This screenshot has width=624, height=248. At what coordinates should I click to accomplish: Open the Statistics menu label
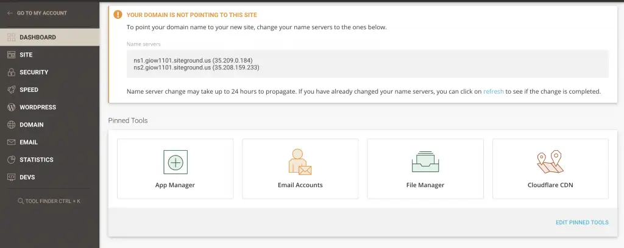(x=37, y=160)
